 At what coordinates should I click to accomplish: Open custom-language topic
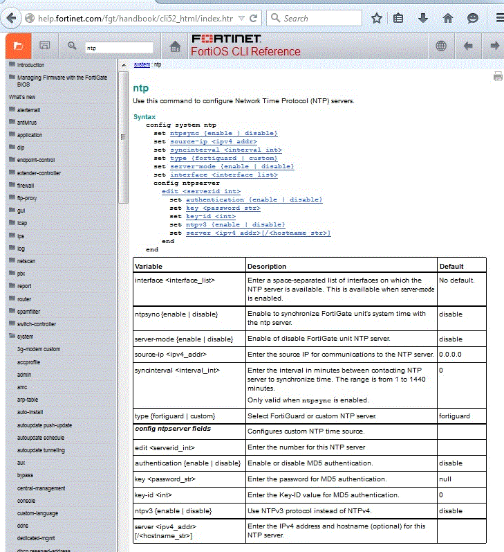37,513
